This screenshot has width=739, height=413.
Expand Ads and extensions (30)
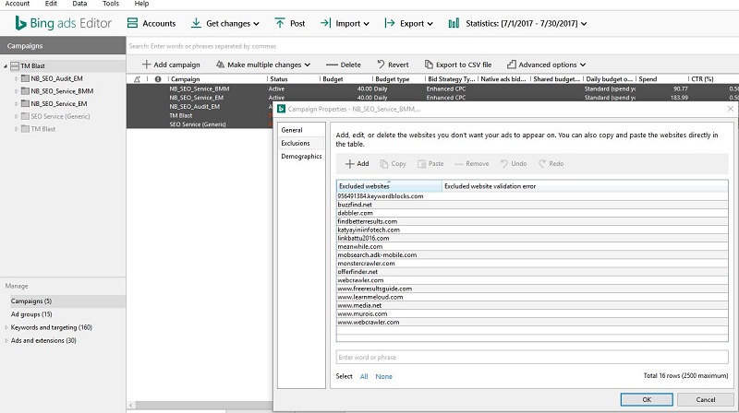[x=6, y=340]
